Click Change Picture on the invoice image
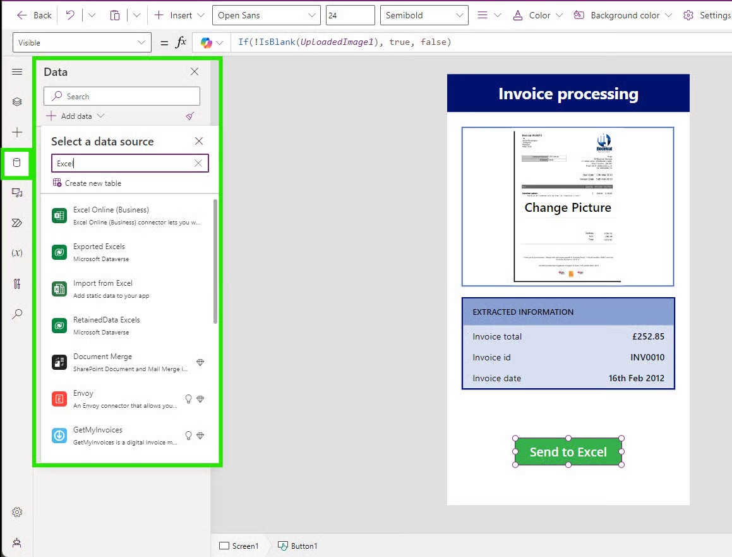Viewport: 732px width, 557px height. (x=568, y=207)
